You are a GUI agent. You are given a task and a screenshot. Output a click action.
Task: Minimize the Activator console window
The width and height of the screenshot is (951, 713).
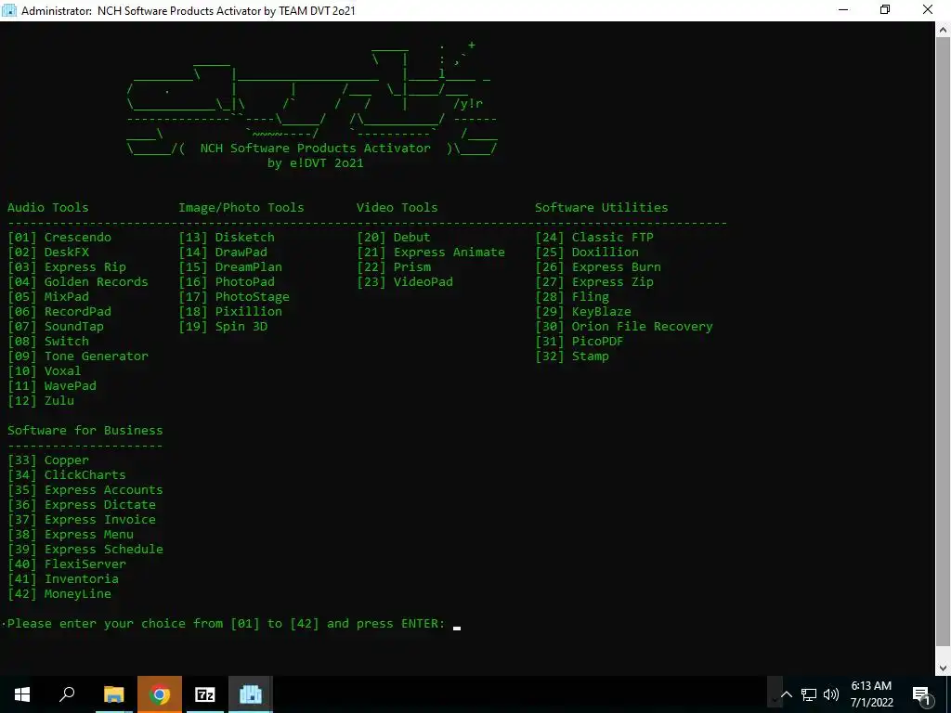(x=843, y=10)
